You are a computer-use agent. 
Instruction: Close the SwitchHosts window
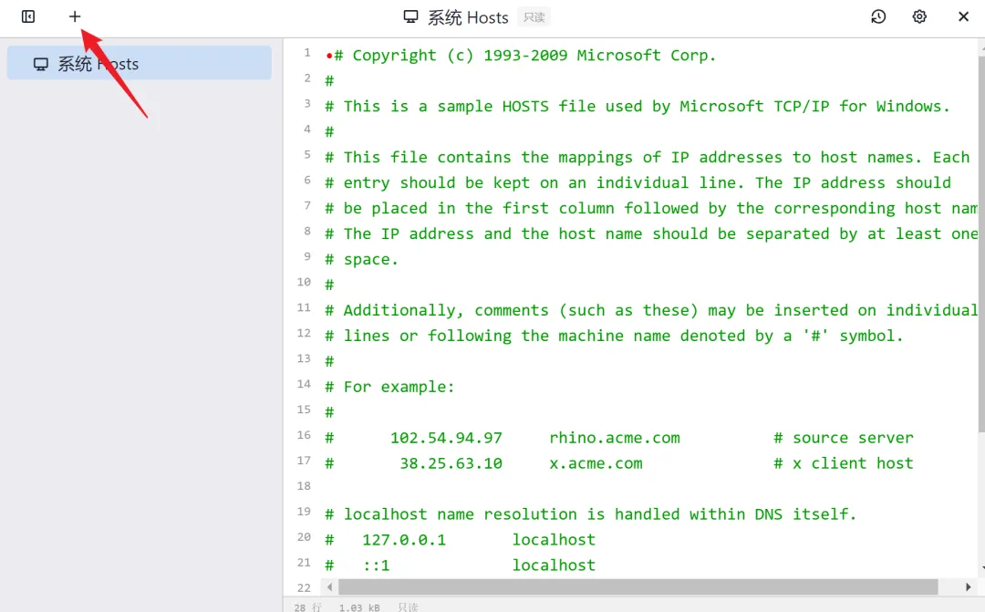tap(963, 16)
